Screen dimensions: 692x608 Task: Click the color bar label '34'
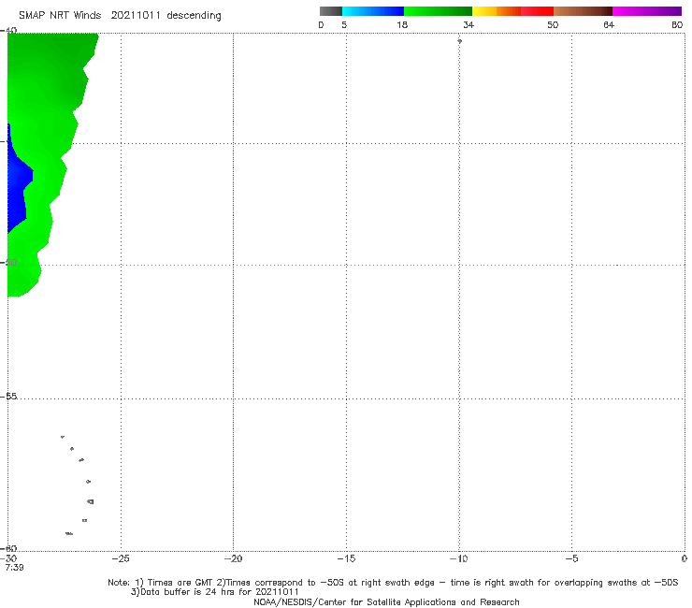469,25
